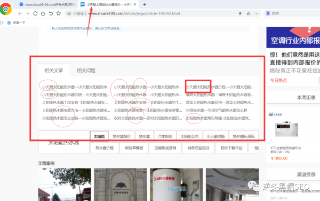Viewport: 320px width, 201px height.
Task: Expand the address bar dropdown arrow
Action: pos(257,13)
